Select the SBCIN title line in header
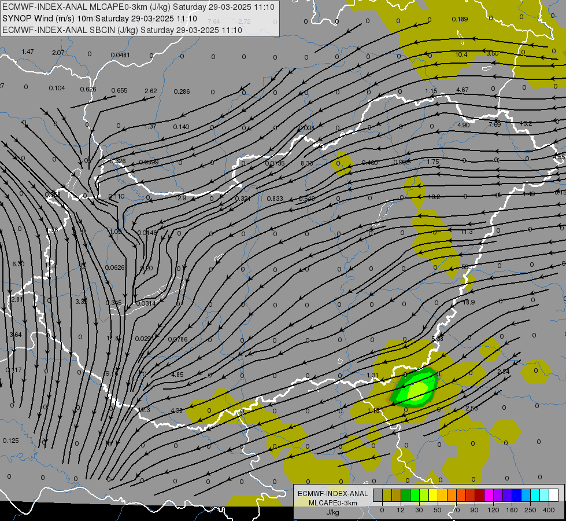 click(x=122, y=30)
